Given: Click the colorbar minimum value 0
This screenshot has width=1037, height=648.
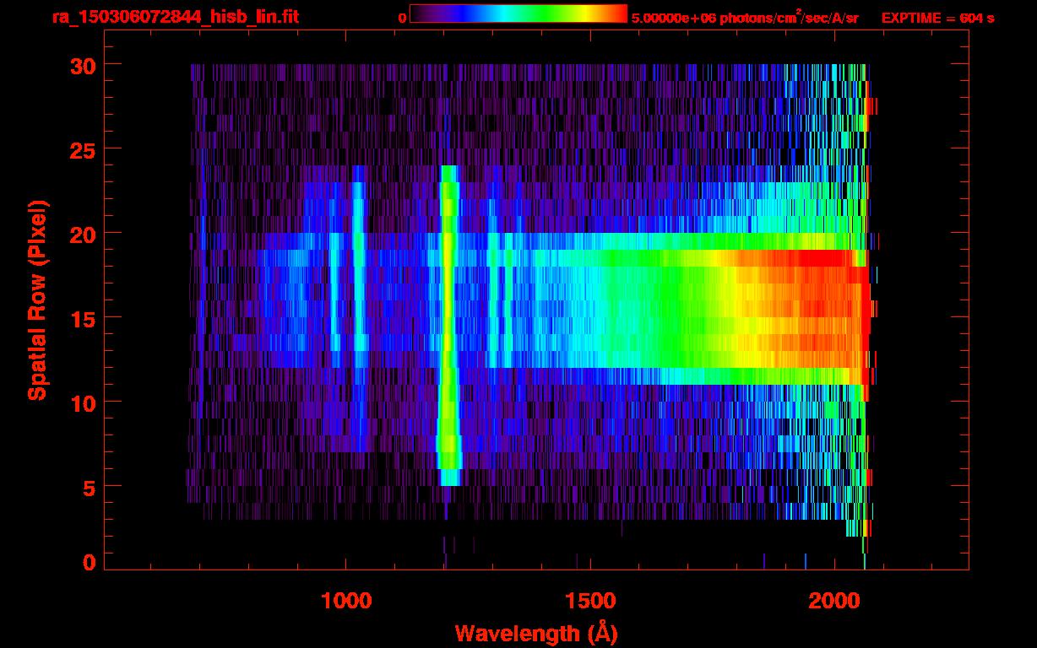Looking at the screenshot, I should pyautogui.click(x=402, y=18).
